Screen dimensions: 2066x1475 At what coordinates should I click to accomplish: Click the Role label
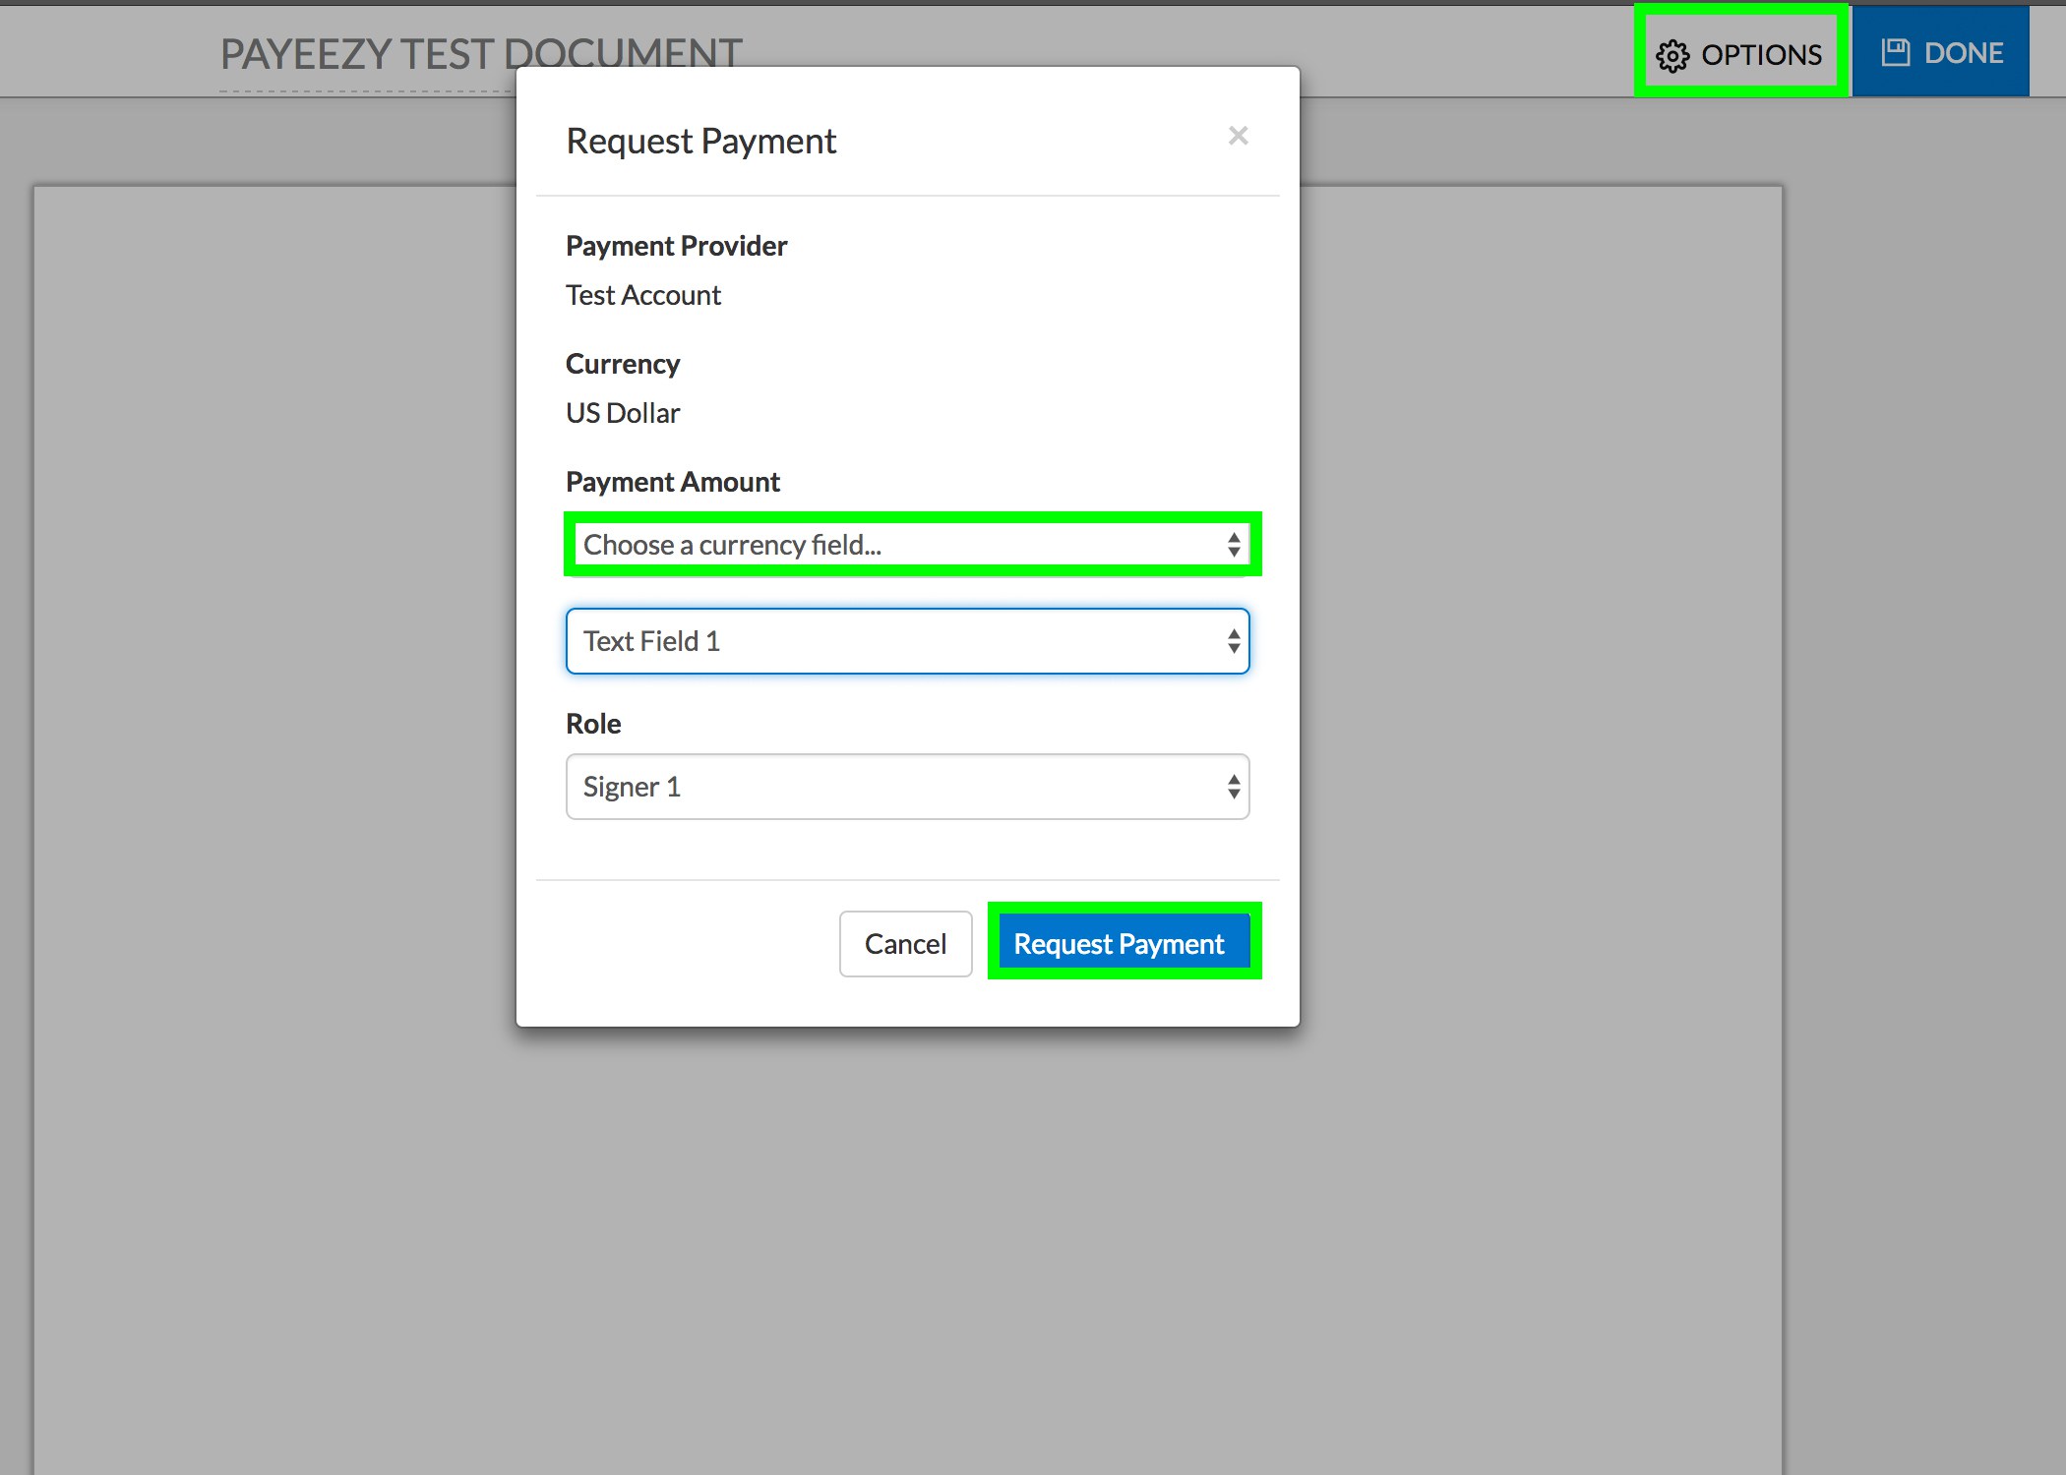[593, 724]
